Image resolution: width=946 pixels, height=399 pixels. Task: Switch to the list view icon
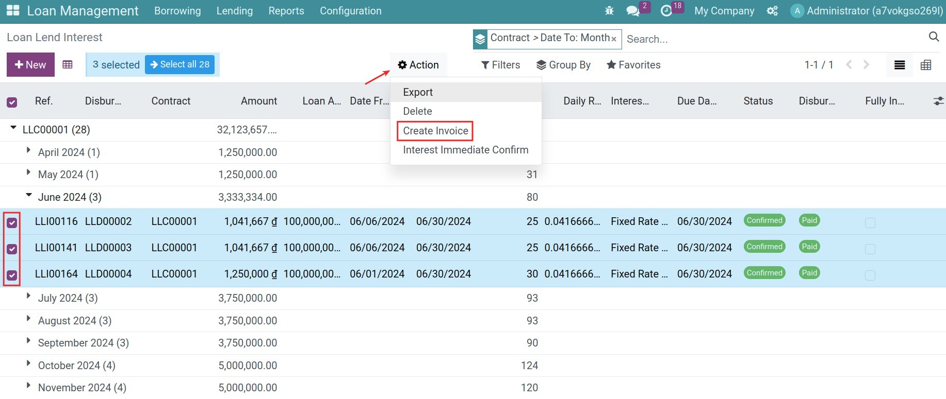900,65
